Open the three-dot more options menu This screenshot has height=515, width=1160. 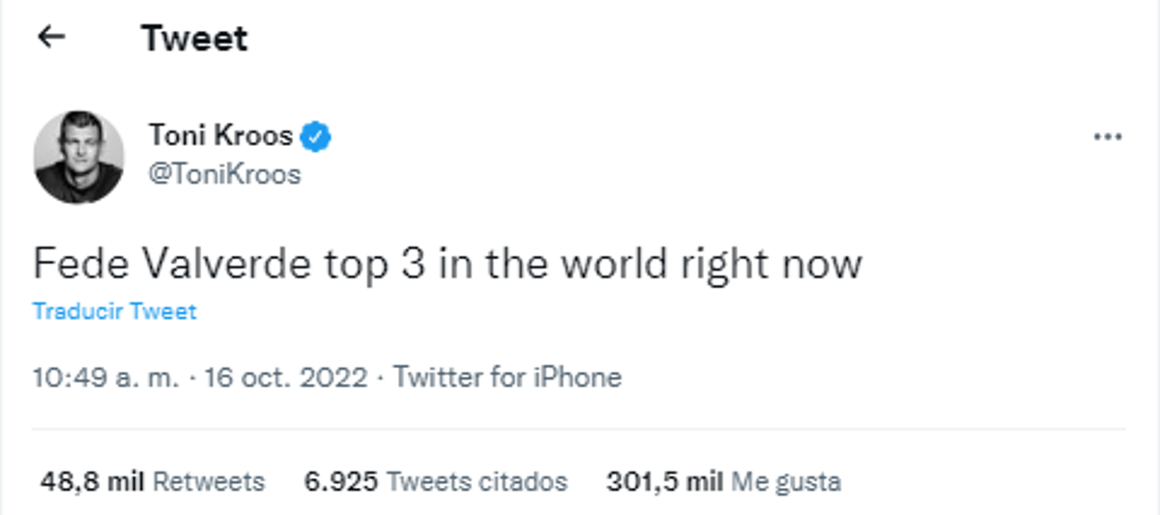coord(1107,137)
